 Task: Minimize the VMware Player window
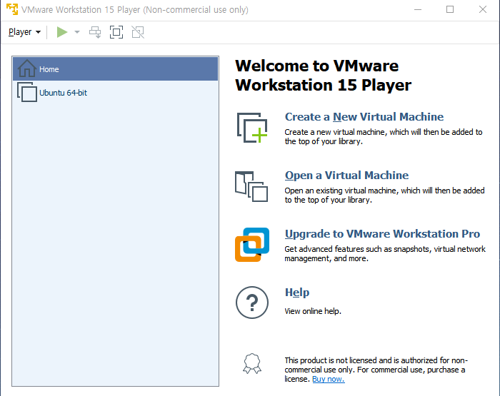pos(418,9)
